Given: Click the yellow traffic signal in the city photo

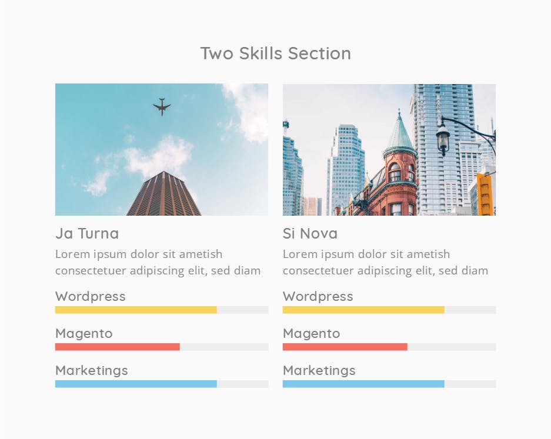Looking at the screenshot, I should [485, 194].
